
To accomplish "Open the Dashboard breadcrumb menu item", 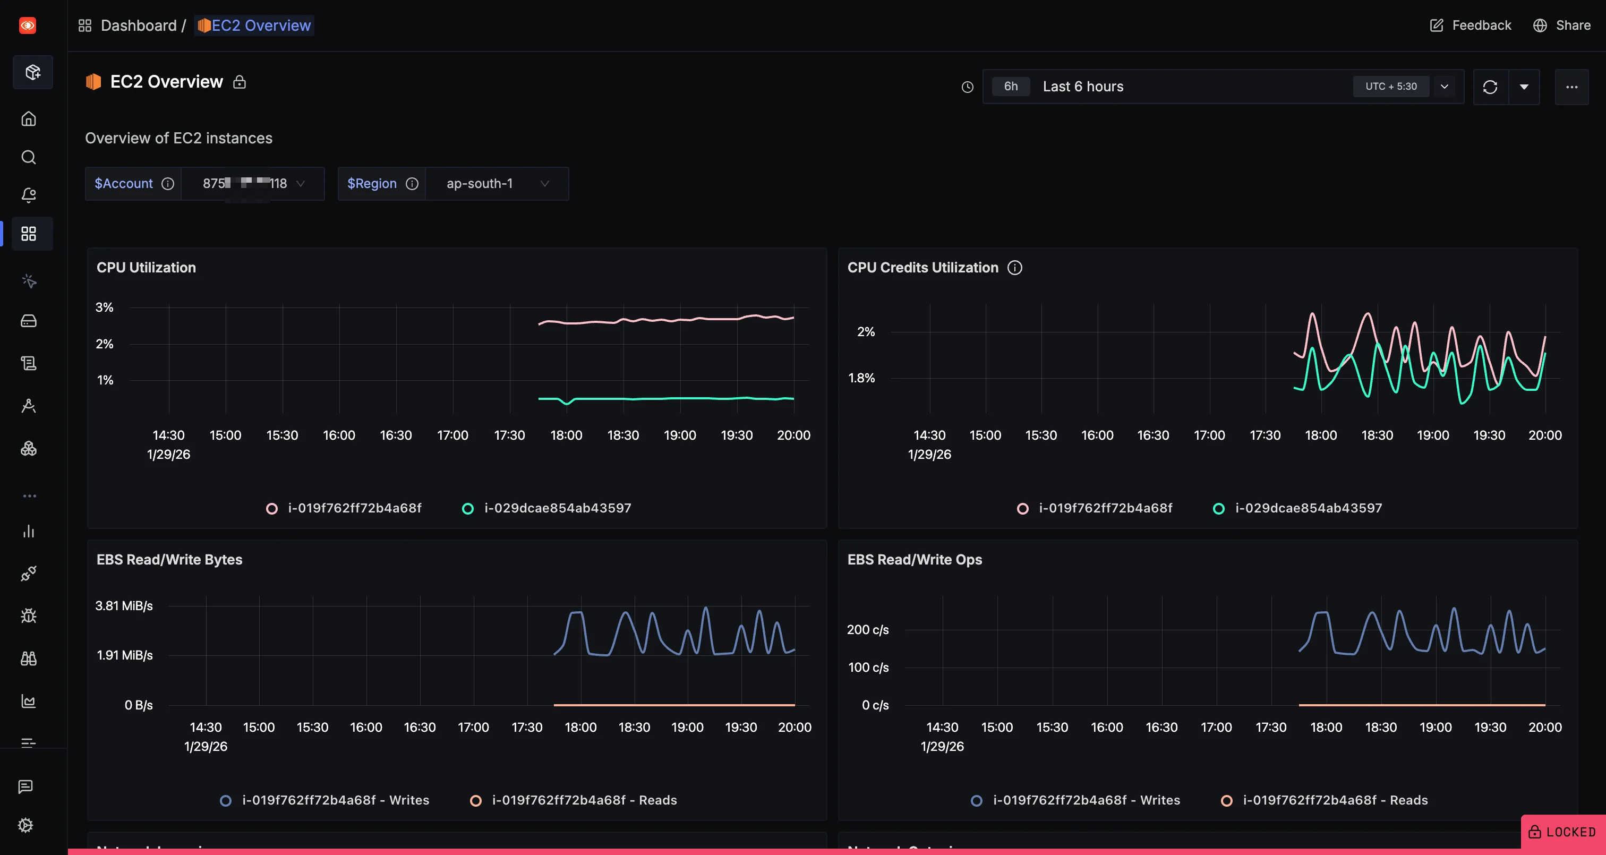I will point(139,25).
